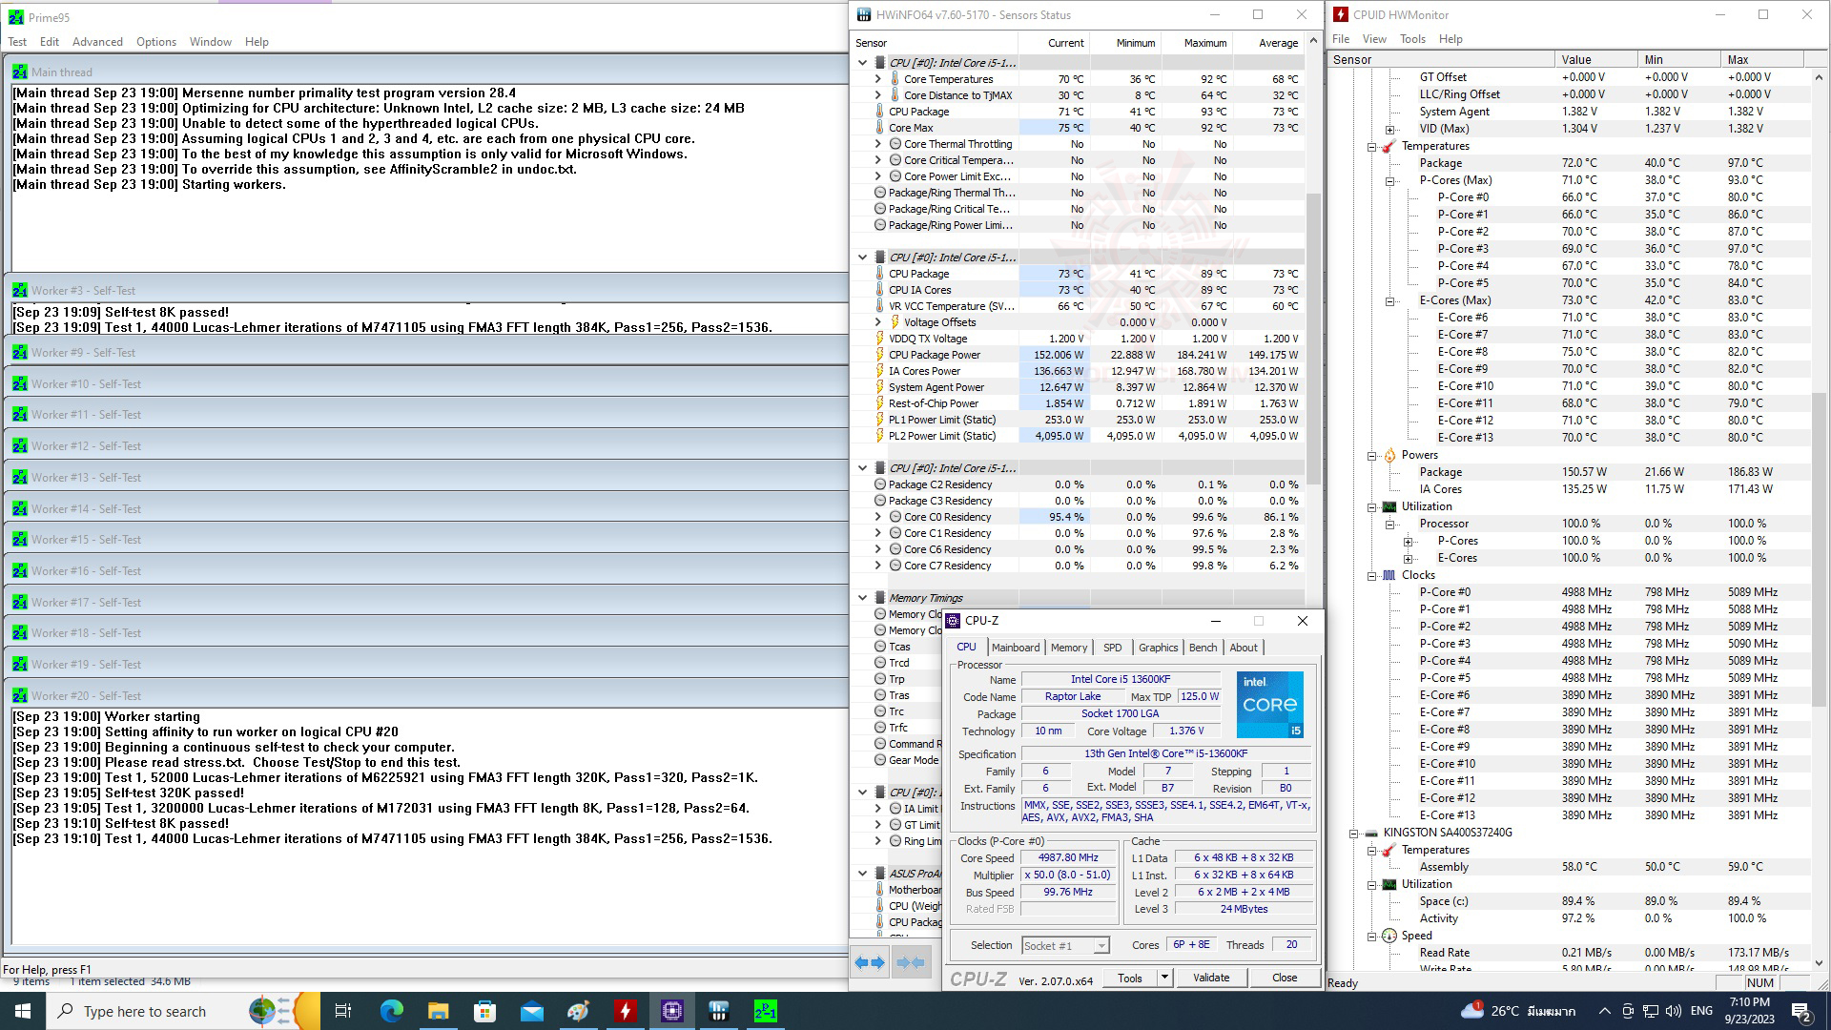Click HWMonitor vertical scrollbar down arrow
The width and height of the screenshot is (1831, 1030).
click(1818, 963)
